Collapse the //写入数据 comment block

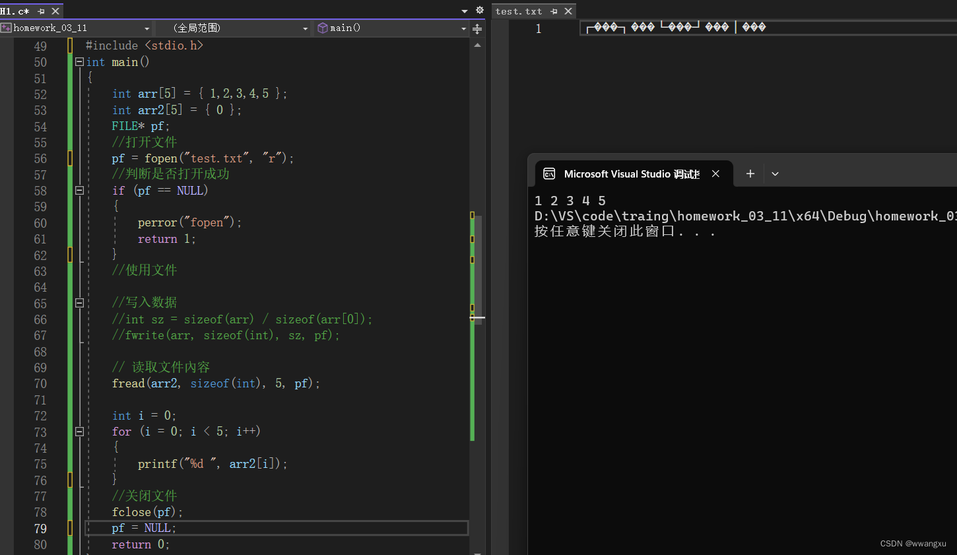click(x=79, y=304)
